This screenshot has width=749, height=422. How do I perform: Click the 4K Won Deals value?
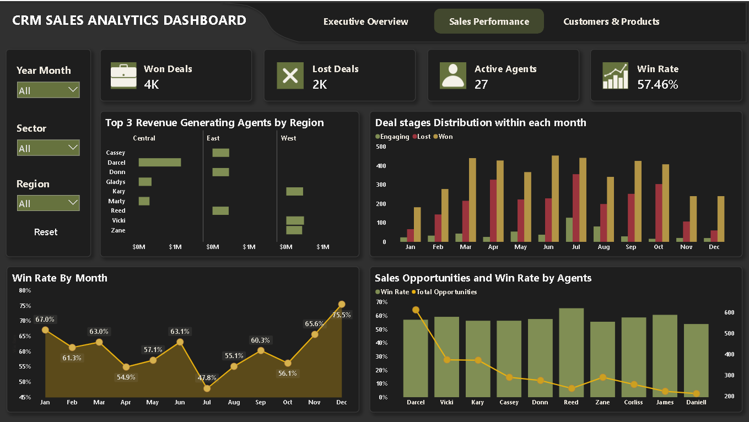coord(152,84)
